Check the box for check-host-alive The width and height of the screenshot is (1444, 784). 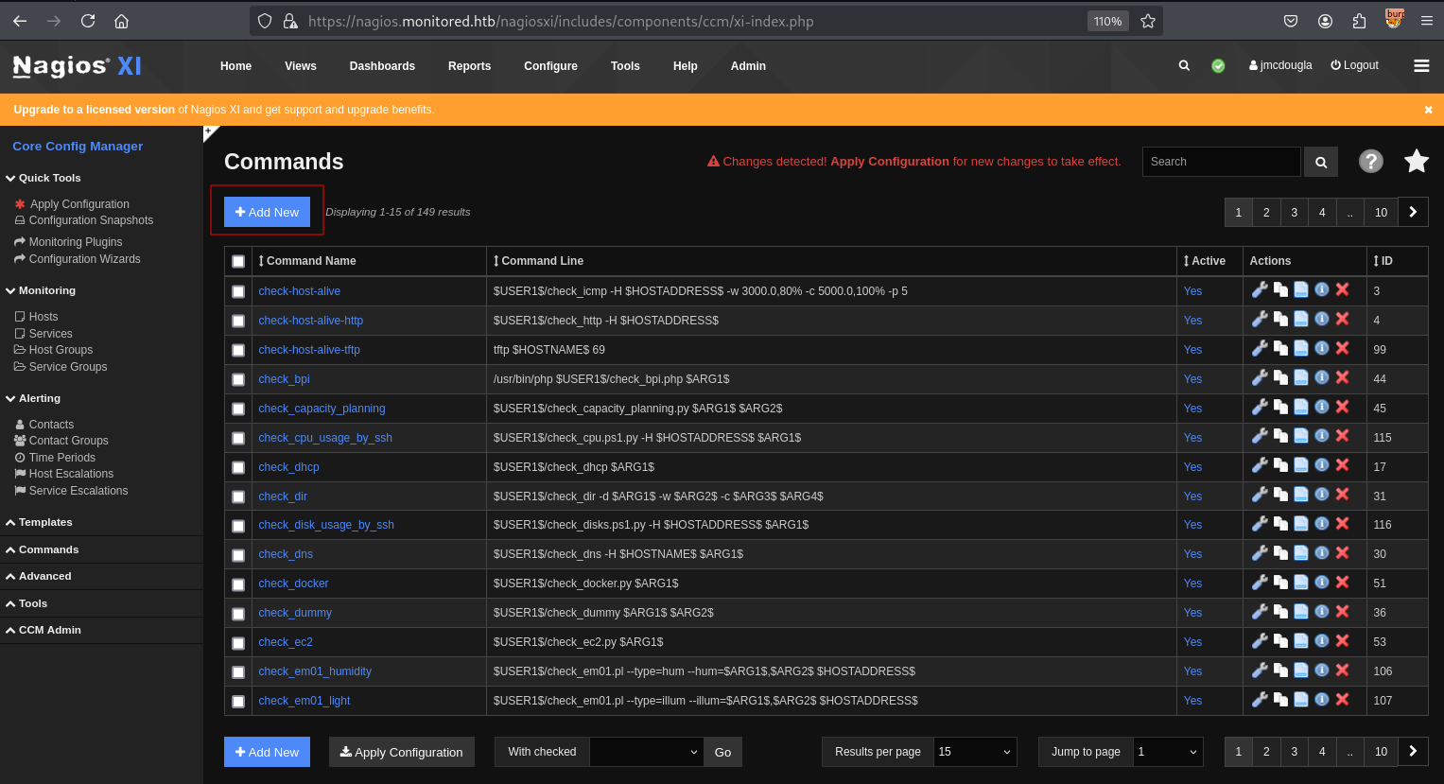pos(238,291)
